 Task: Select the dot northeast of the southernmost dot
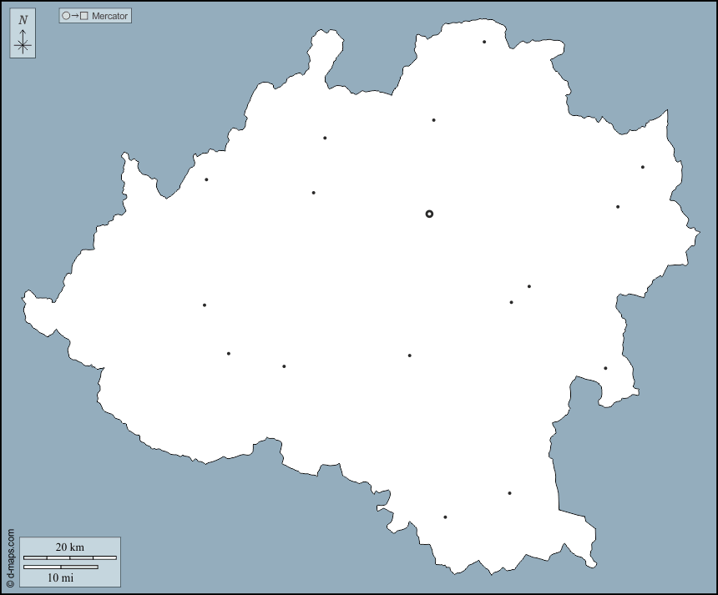pos(509,493)
